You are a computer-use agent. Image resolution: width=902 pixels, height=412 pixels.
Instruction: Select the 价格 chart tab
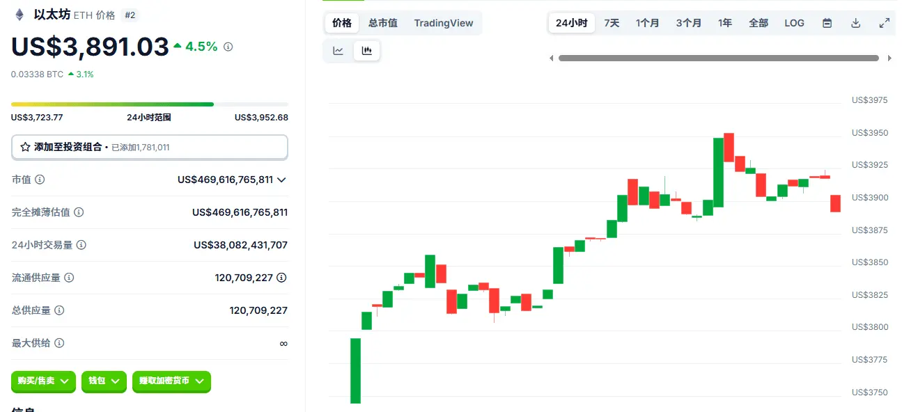click(x=342, y=23)
